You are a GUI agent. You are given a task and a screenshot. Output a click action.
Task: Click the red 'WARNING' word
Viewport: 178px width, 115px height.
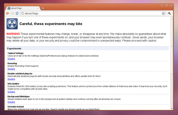pyautogui.click(x=13, y=34)
